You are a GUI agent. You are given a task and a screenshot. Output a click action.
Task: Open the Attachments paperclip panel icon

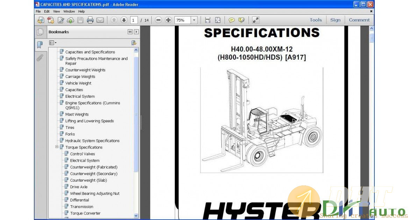coord(40,57)
